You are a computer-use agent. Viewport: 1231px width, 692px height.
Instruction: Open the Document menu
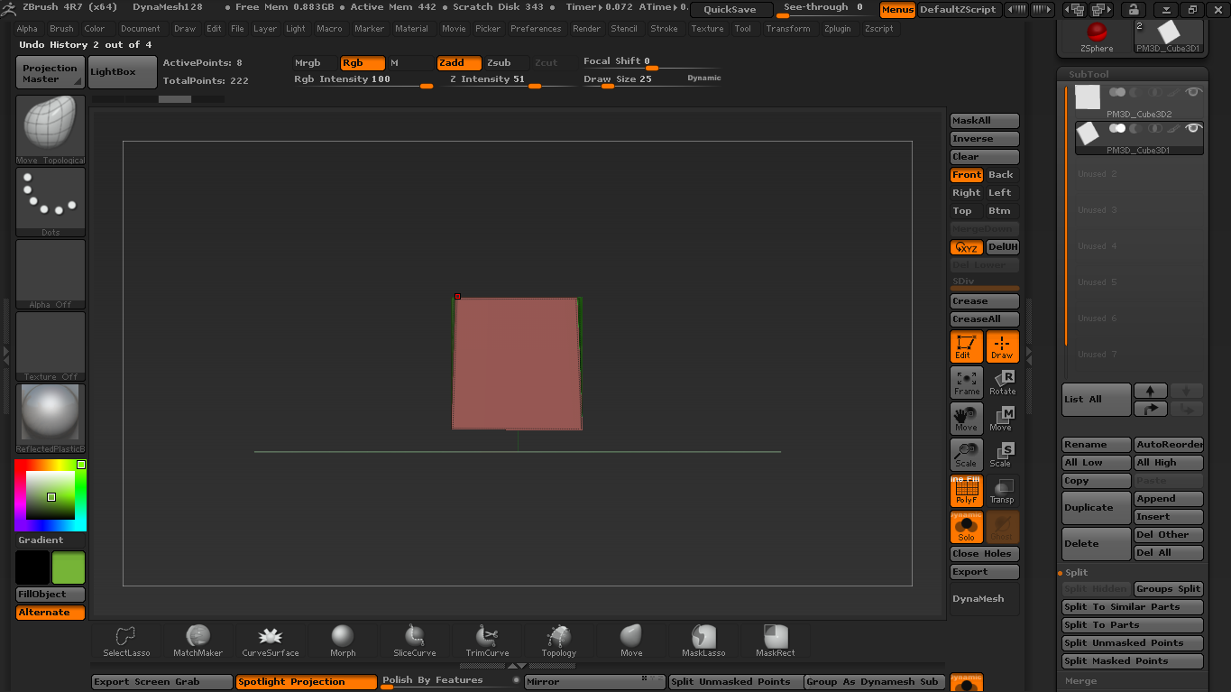coord(141,29)
